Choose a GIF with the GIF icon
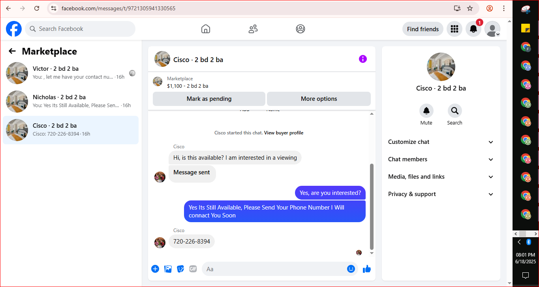This screenshot has height=287, width=539. click(193, 269)
